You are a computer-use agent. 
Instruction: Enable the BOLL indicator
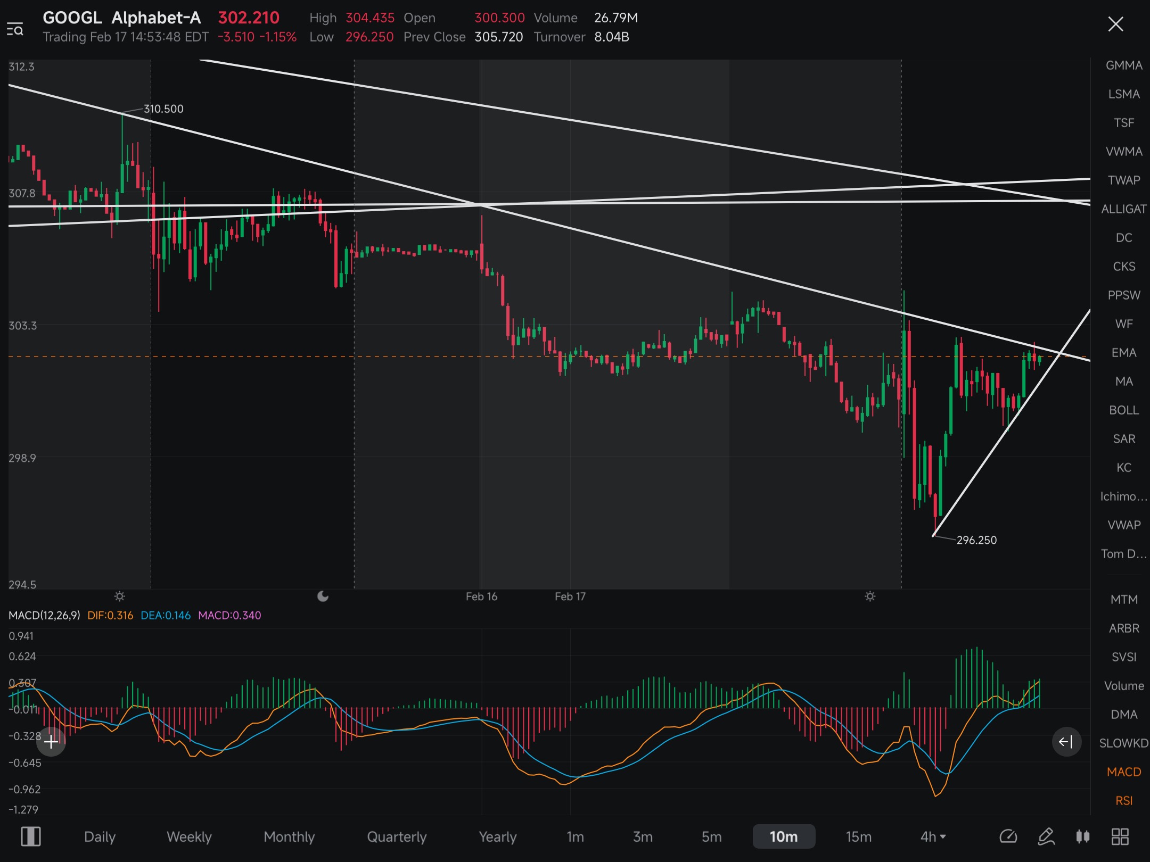click(x=1124, y=410)
